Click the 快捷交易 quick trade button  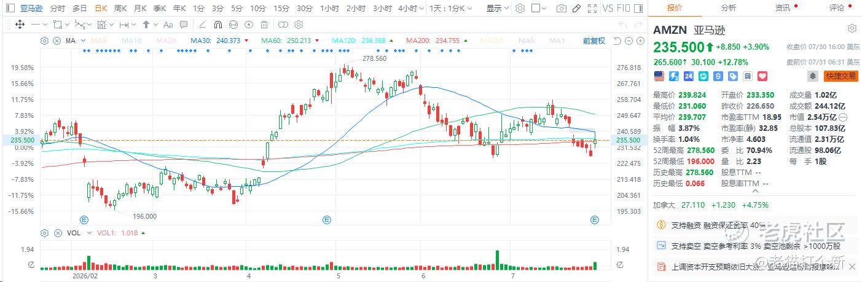(x=841, y=76)
